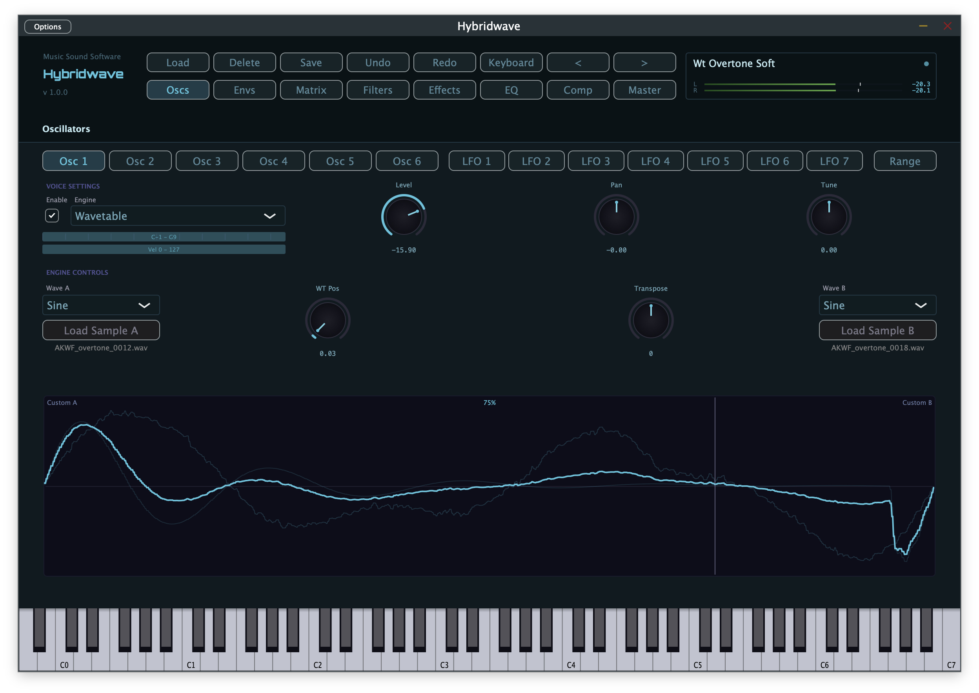Switch to the Oscs section tab

coord(178,90)
